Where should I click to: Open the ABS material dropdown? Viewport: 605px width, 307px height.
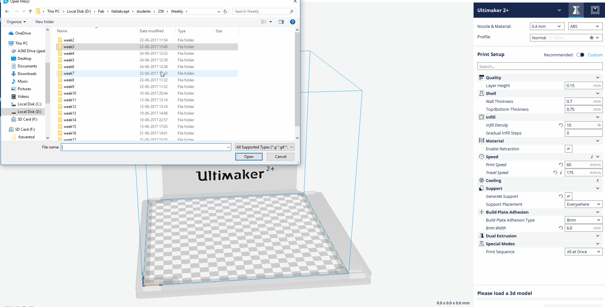tap(585, 26)
